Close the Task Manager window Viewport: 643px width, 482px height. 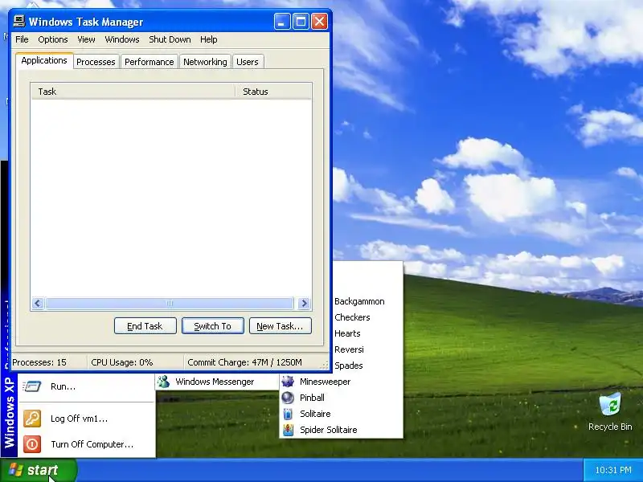(x=319, y=22)
